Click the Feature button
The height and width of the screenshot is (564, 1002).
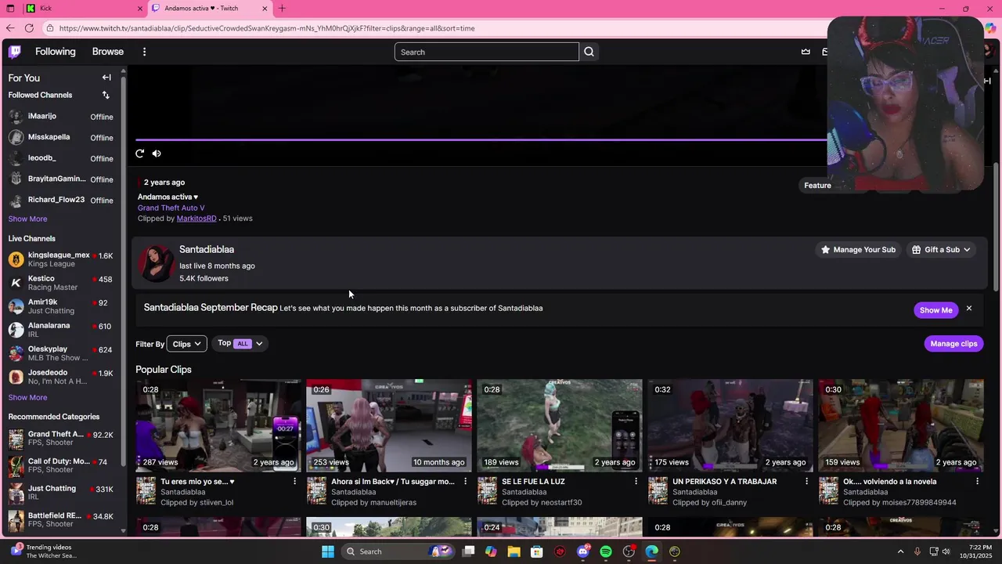click(817, 186)
